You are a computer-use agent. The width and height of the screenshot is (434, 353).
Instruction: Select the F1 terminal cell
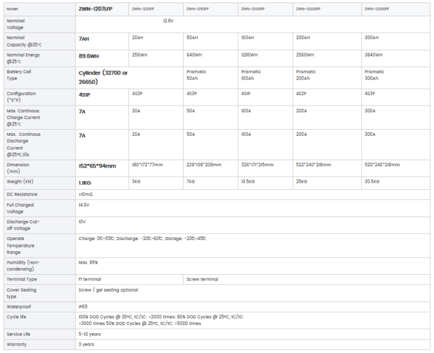[89, 279]
